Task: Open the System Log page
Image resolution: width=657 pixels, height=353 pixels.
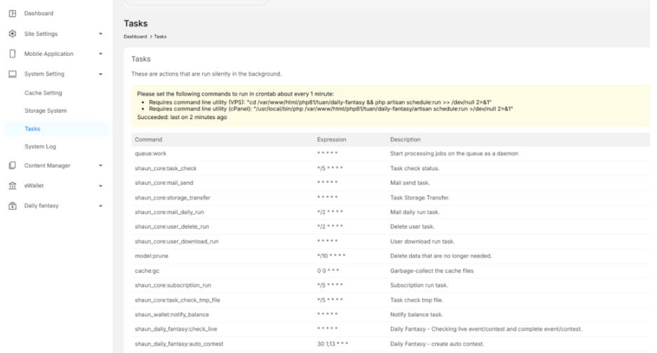Action: (40, 147)
